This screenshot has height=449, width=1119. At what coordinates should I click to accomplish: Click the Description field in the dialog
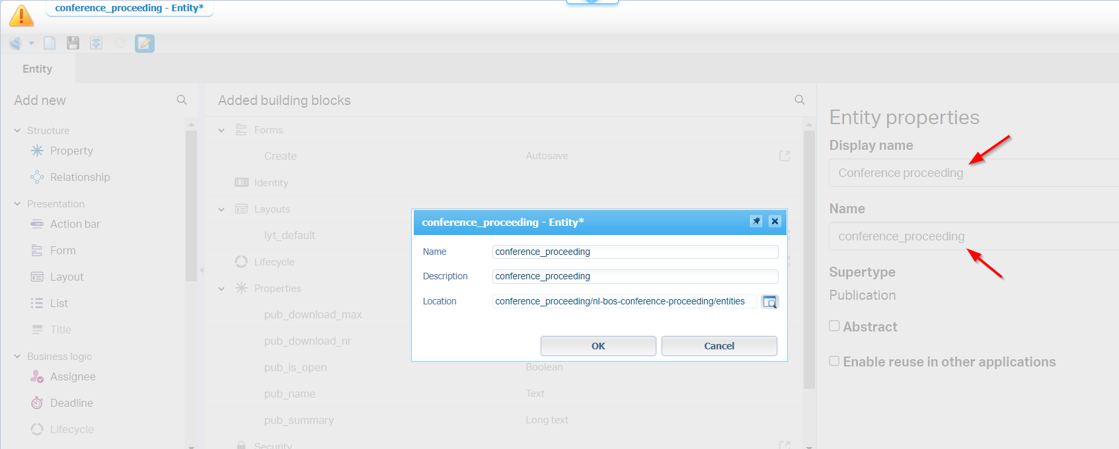pos(635,276)
